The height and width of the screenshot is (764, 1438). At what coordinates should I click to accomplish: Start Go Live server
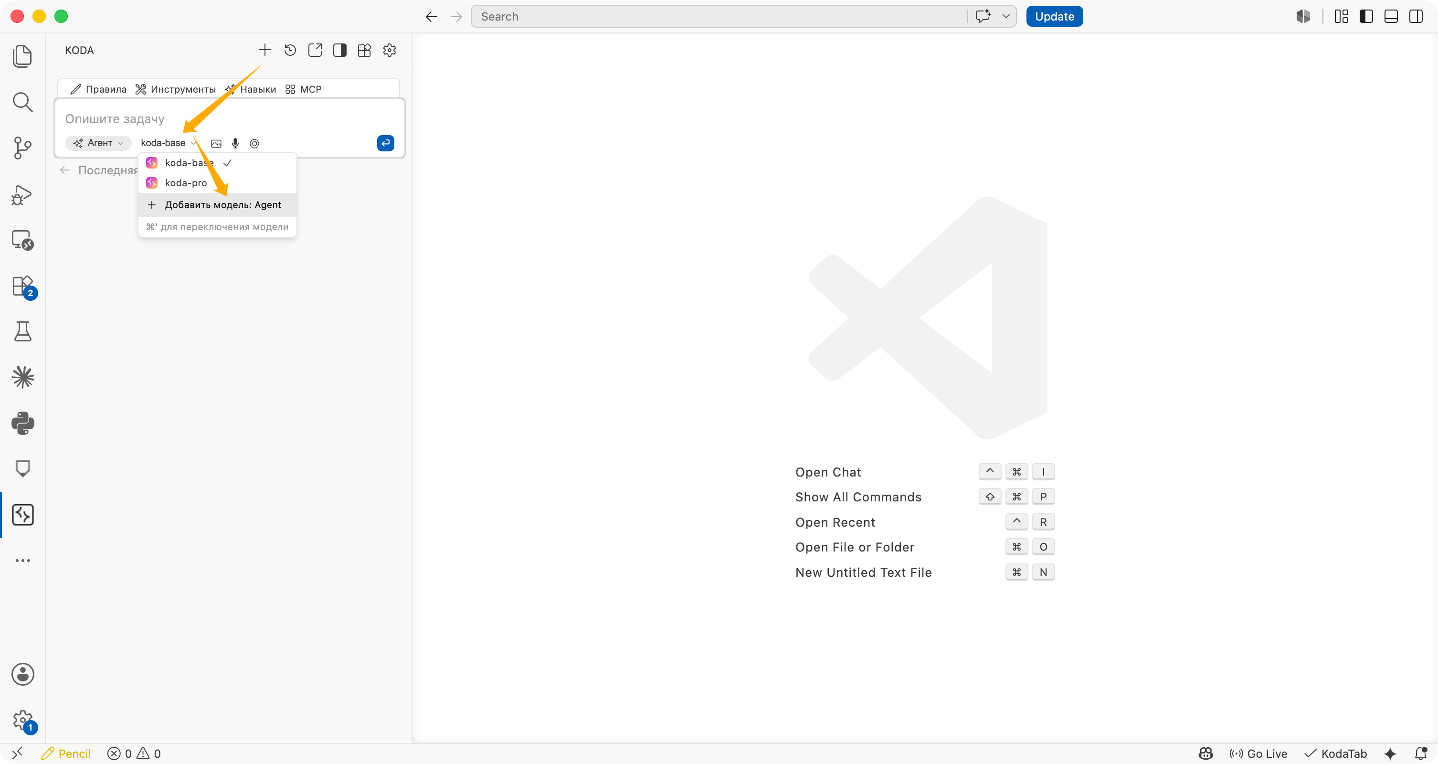[x=1258, y=753]
